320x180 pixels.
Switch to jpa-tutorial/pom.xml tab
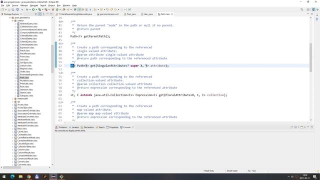coord(108,14)
